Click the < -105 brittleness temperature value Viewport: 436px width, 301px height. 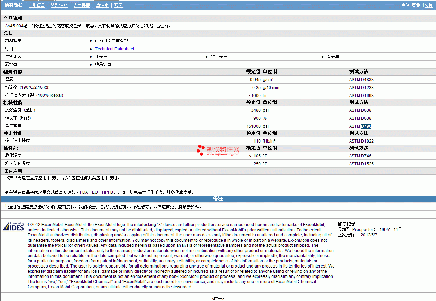click(255, 156)
